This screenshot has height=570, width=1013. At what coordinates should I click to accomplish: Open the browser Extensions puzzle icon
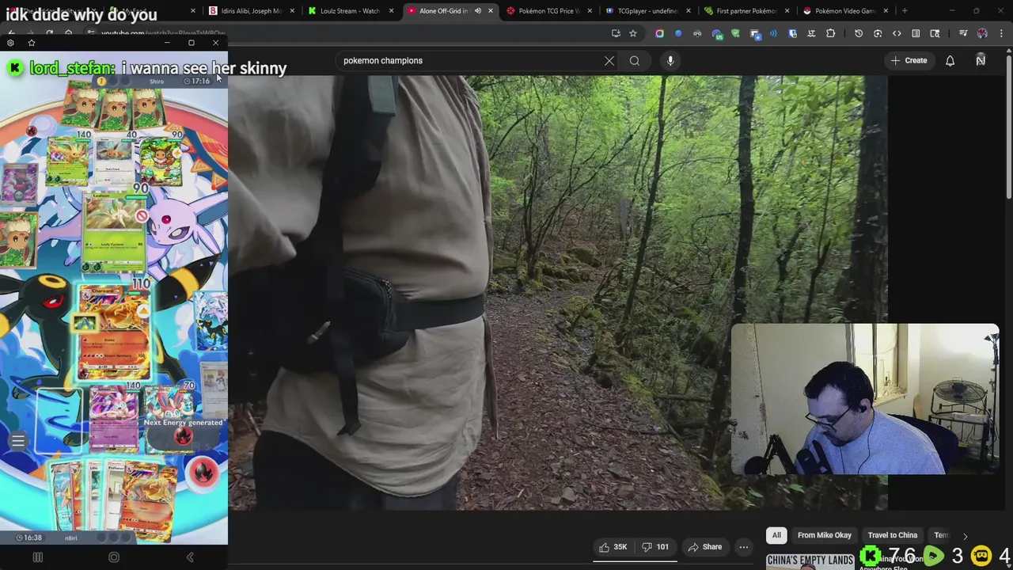(x=830, y=33)
